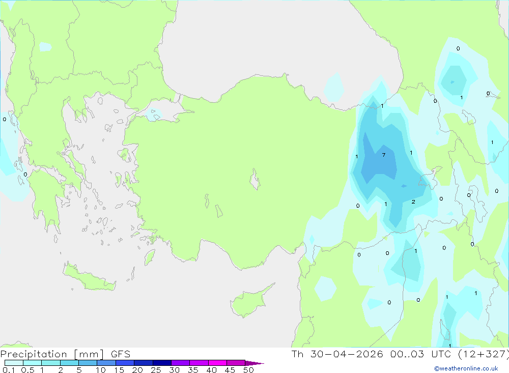The height and width of the screenshot is (373, 509).
Task: Click the legend label '20'
Action: click(x=137, y=370)
